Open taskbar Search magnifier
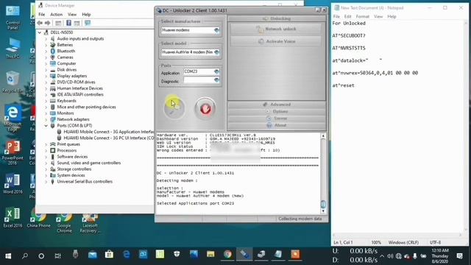471x265 pixels. pyautogui.click(x=25, y=255)
